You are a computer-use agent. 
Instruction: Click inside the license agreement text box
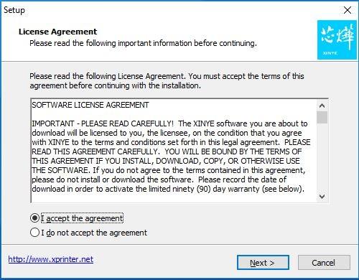click(x=174, y=151)
